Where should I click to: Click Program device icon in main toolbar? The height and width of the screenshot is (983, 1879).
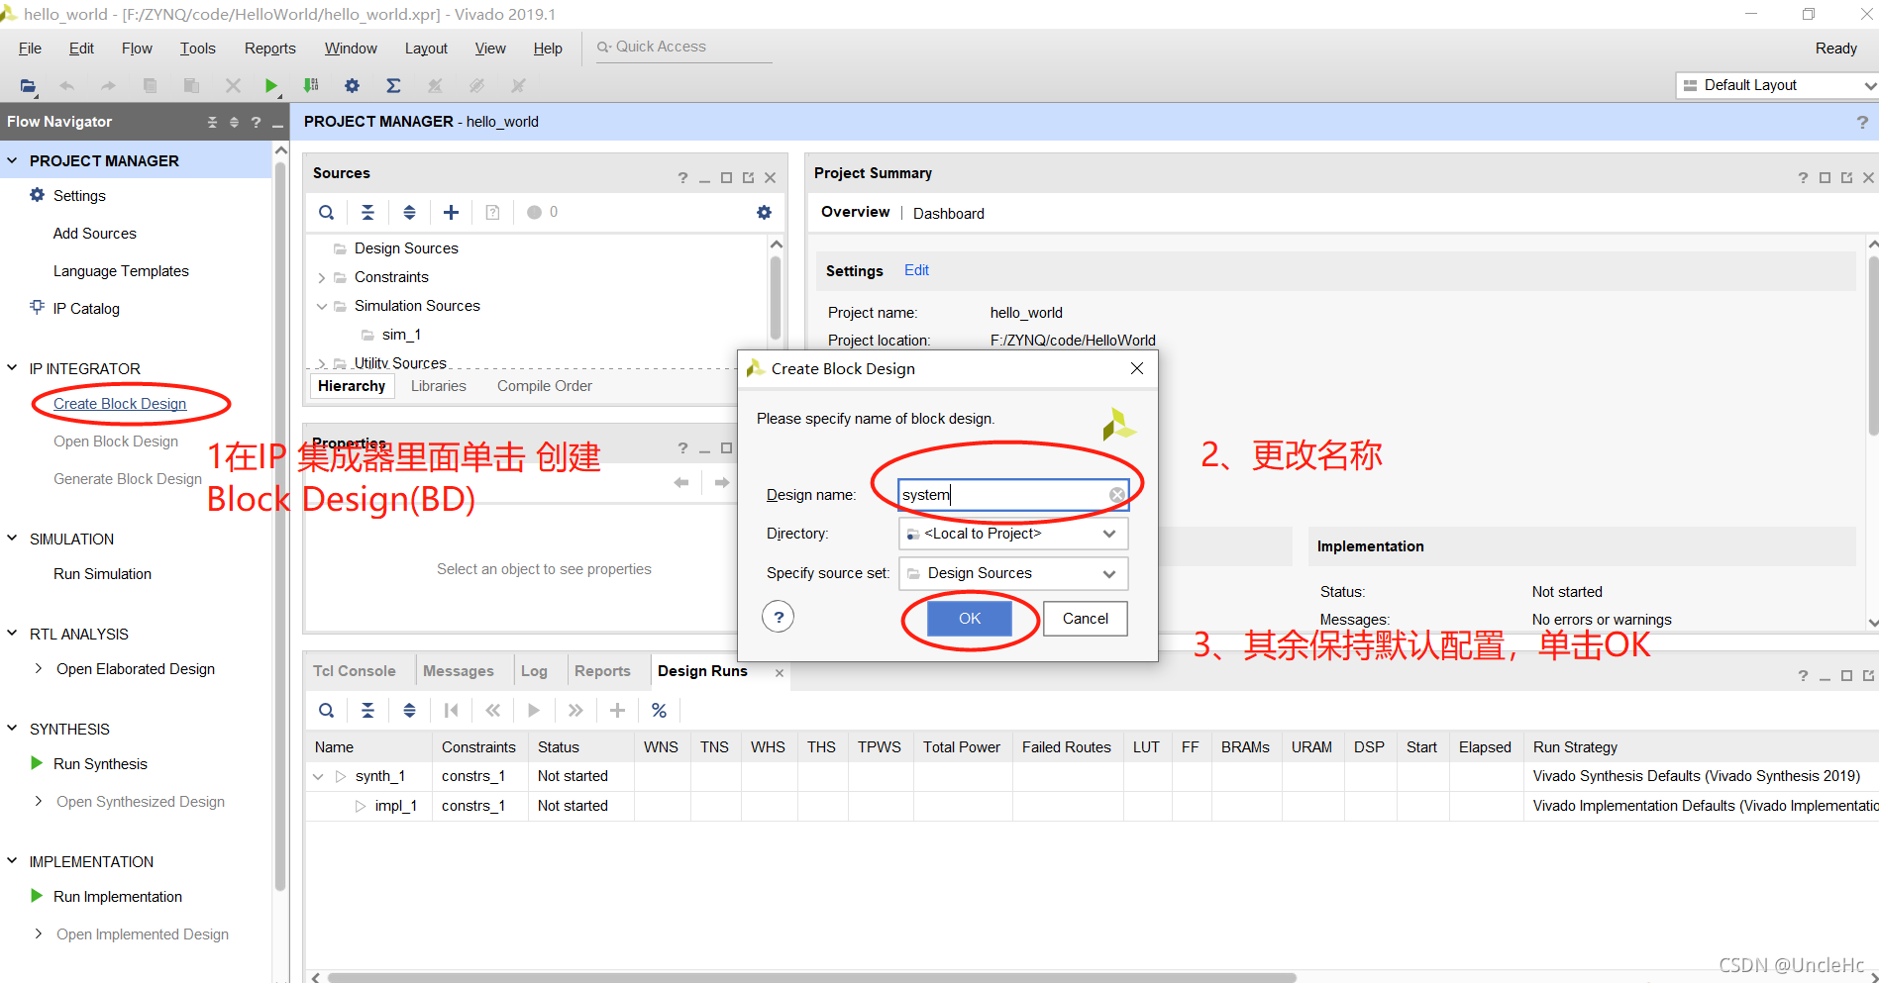point(311,86)
